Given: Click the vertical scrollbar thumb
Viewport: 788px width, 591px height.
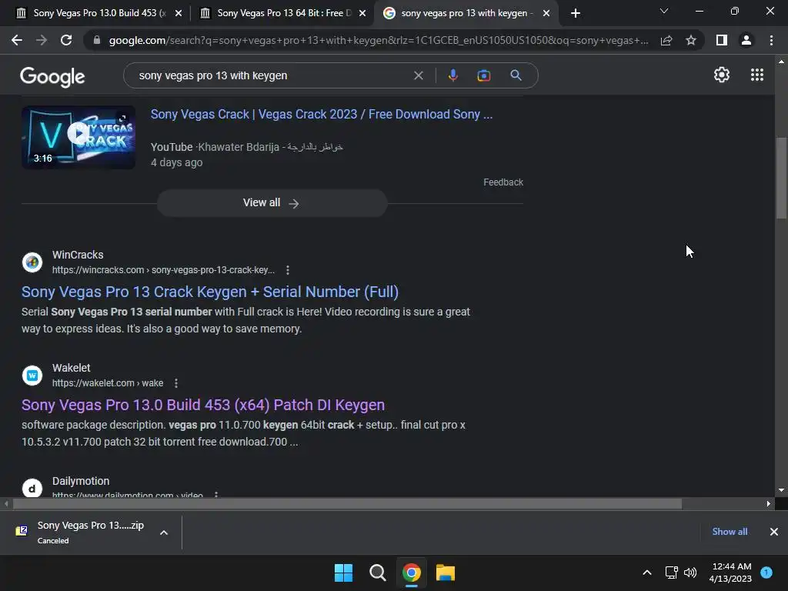Looking at the screenshot, I should [x=781, y=178].
